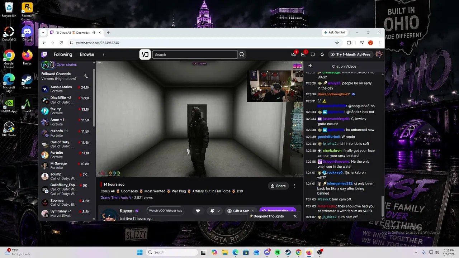Reload the Twitch page

point(61,43)
